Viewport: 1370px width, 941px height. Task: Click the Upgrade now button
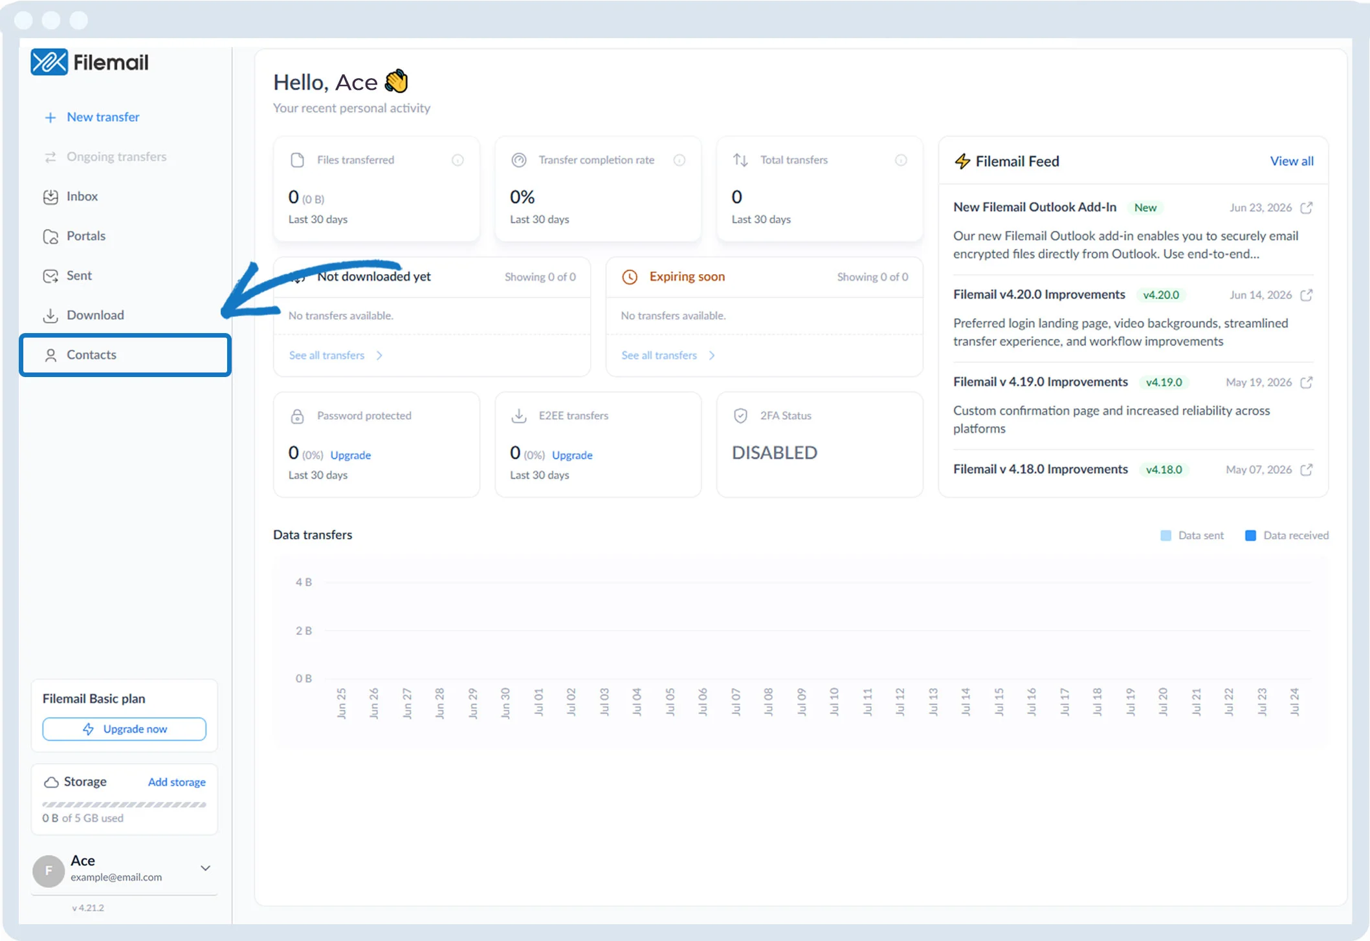tap(124, 729)
